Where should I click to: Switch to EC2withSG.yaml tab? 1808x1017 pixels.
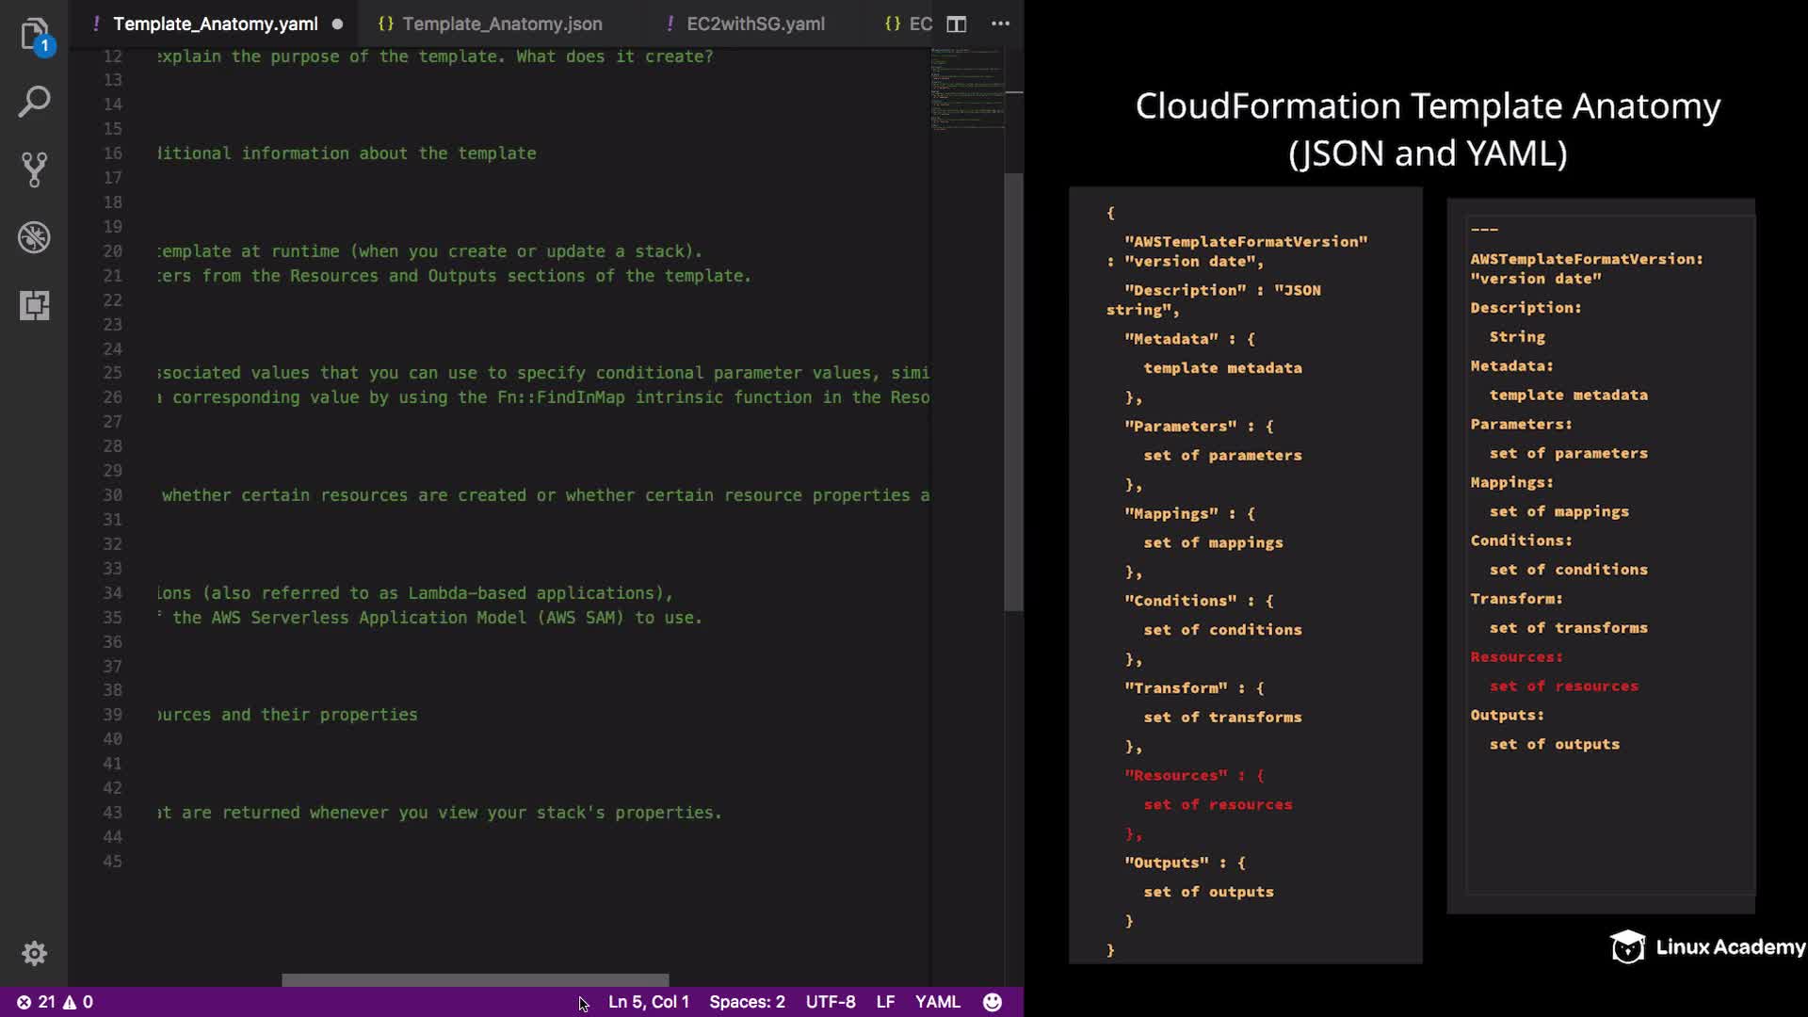755,24
